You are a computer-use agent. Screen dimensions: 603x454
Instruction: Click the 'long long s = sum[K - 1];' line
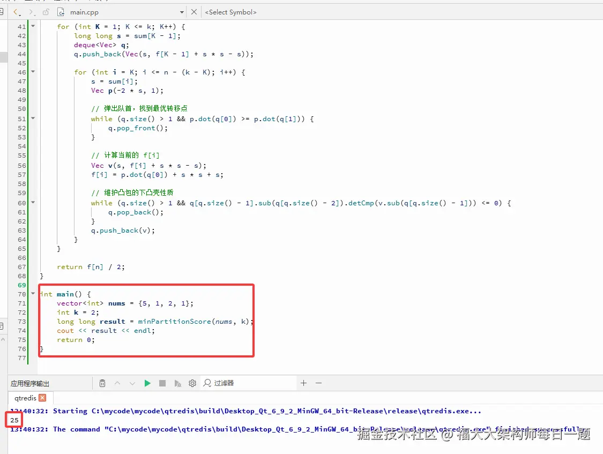point(127,36)
